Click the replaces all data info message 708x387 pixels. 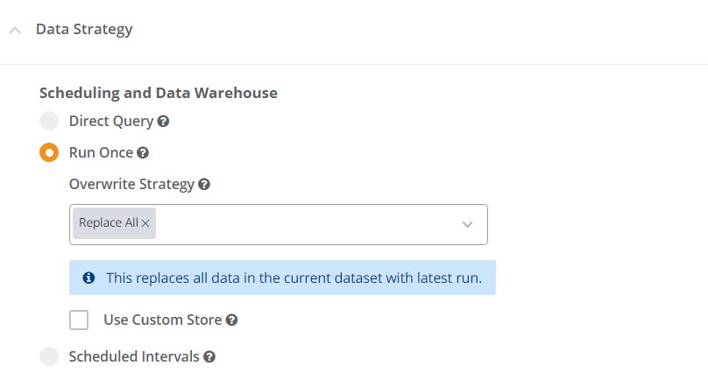[294, 278]
